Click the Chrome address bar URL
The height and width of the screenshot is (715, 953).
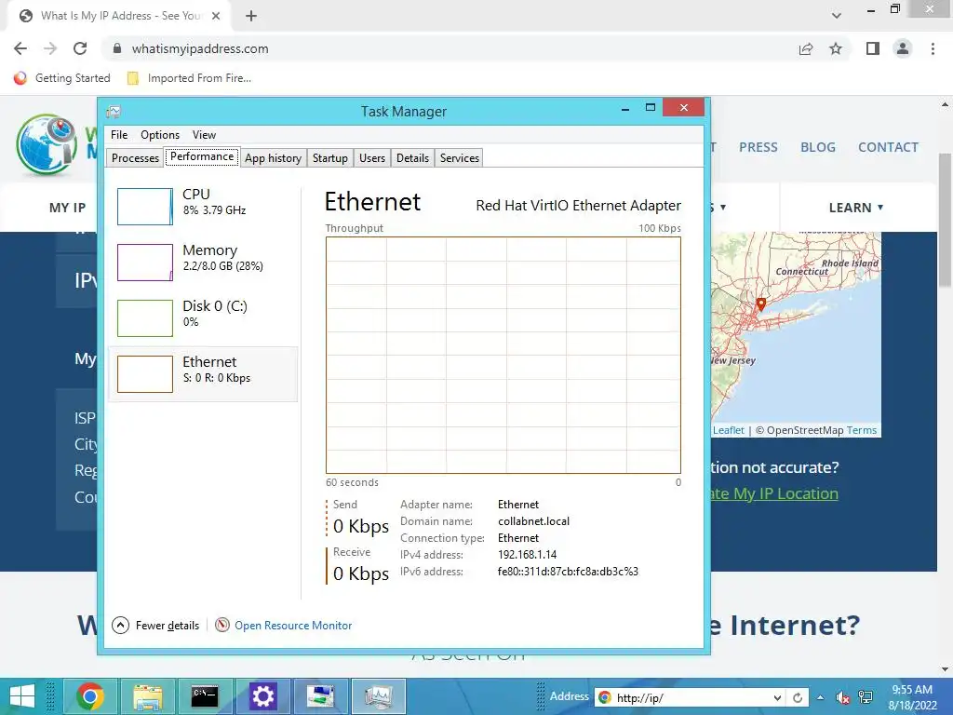(x=200, y=48)
